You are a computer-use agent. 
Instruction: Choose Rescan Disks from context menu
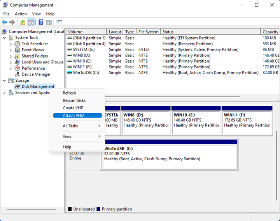click(x=77, y=100)
